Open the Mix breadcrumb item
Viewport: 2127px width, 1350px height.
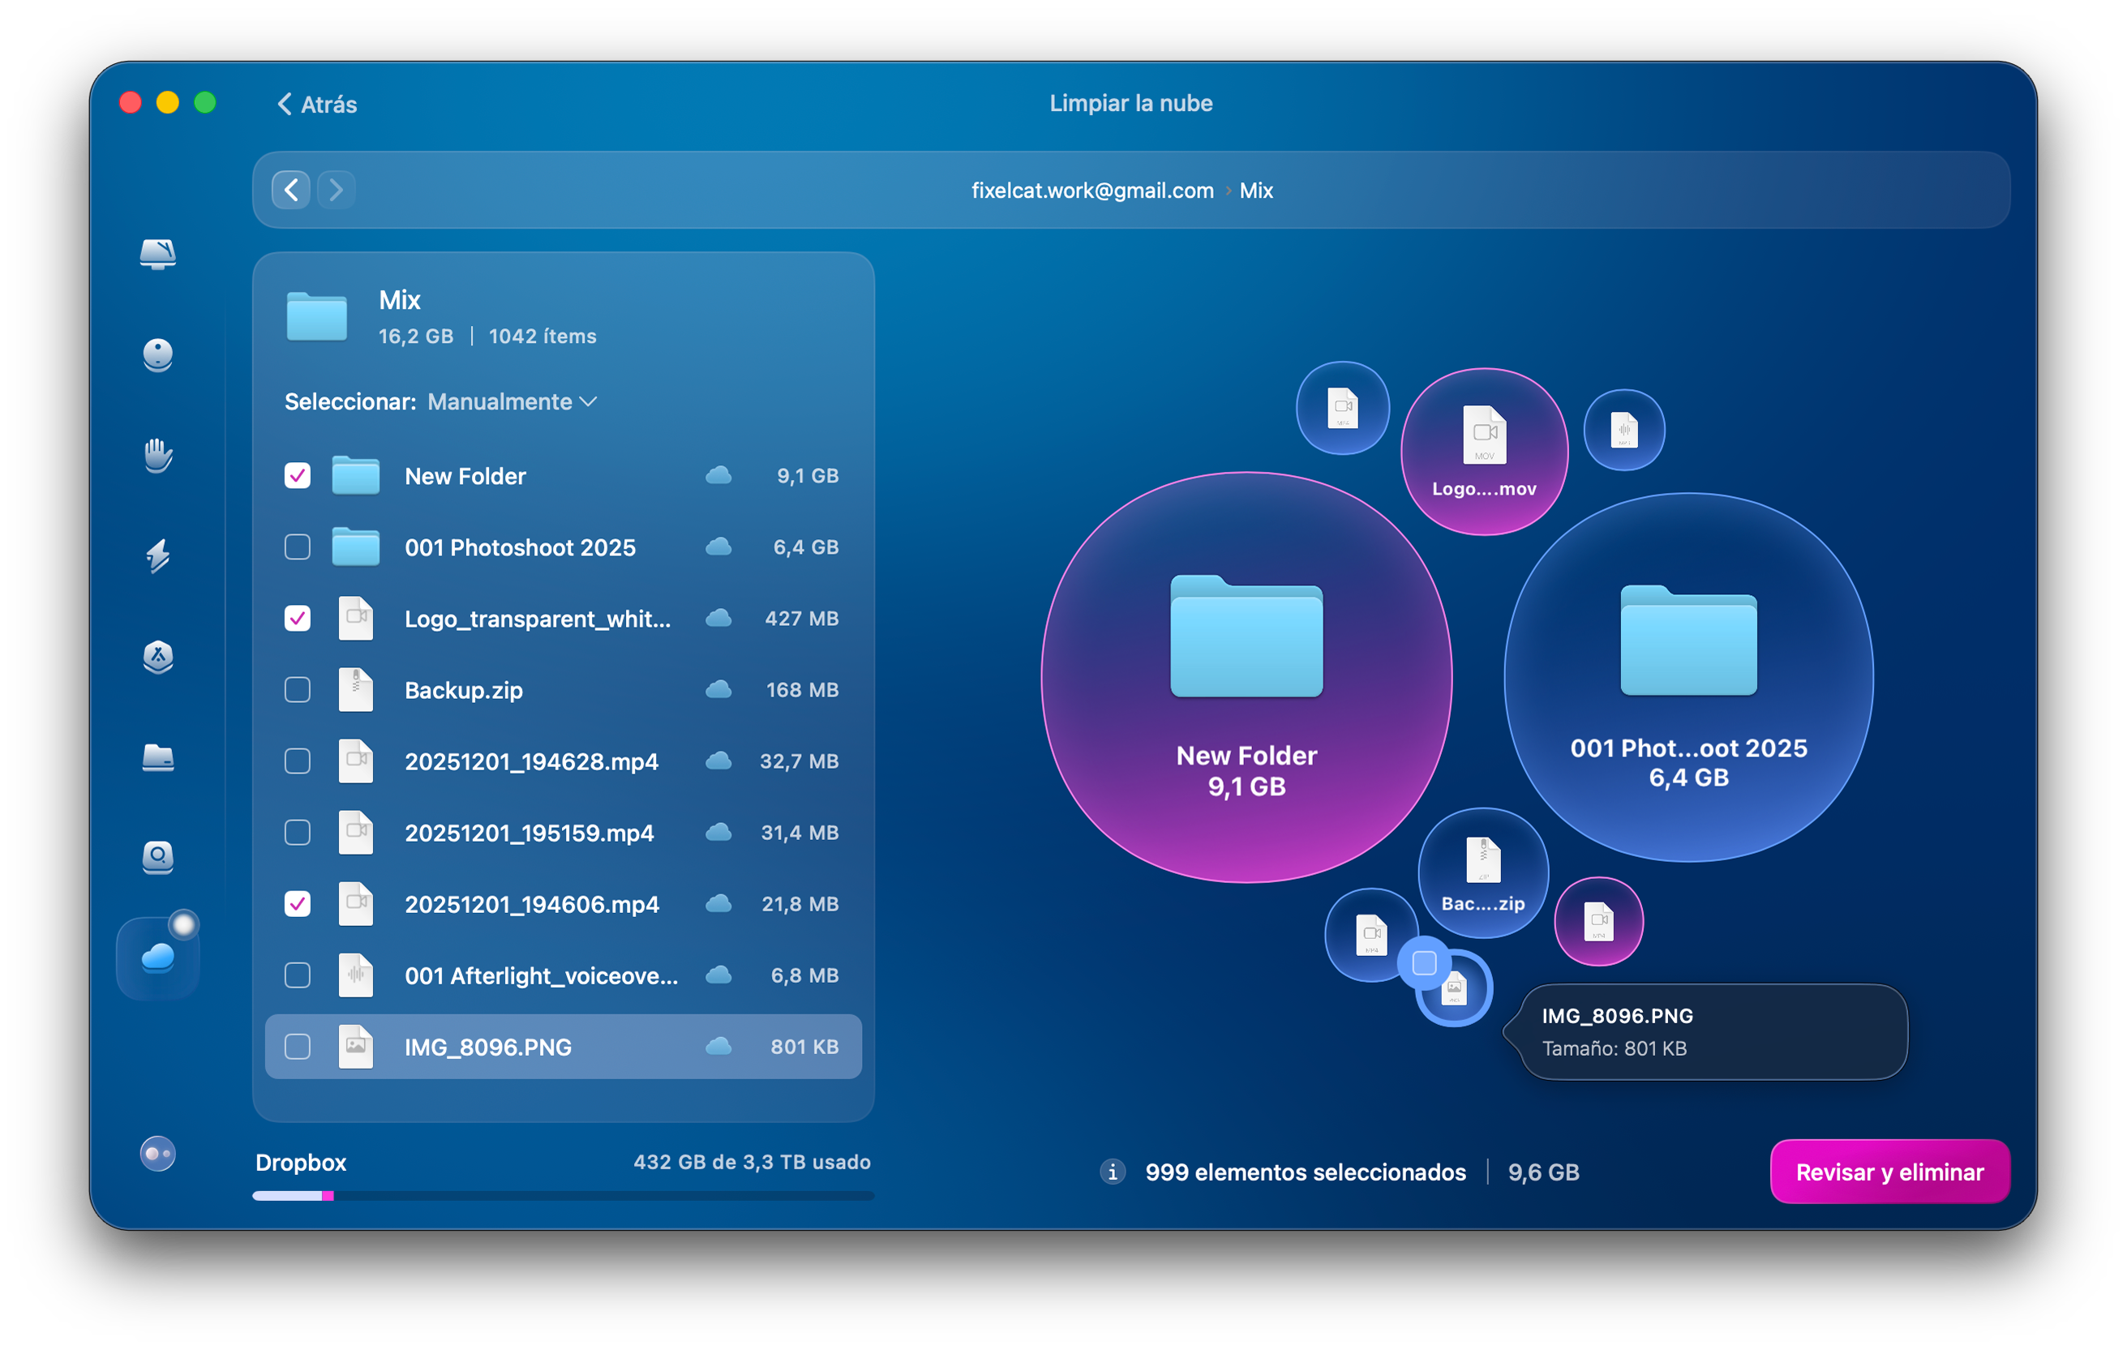point(1255,190)
